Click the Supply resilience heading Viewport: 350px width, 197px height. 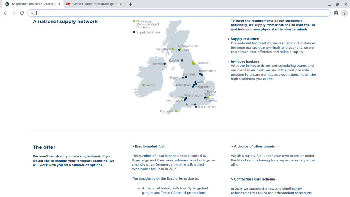245,39
